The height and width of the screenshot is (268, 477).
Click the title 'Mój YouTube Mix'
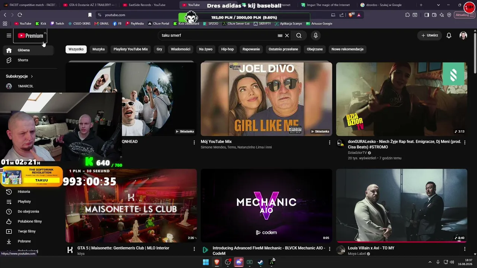[x=216, y=142]
